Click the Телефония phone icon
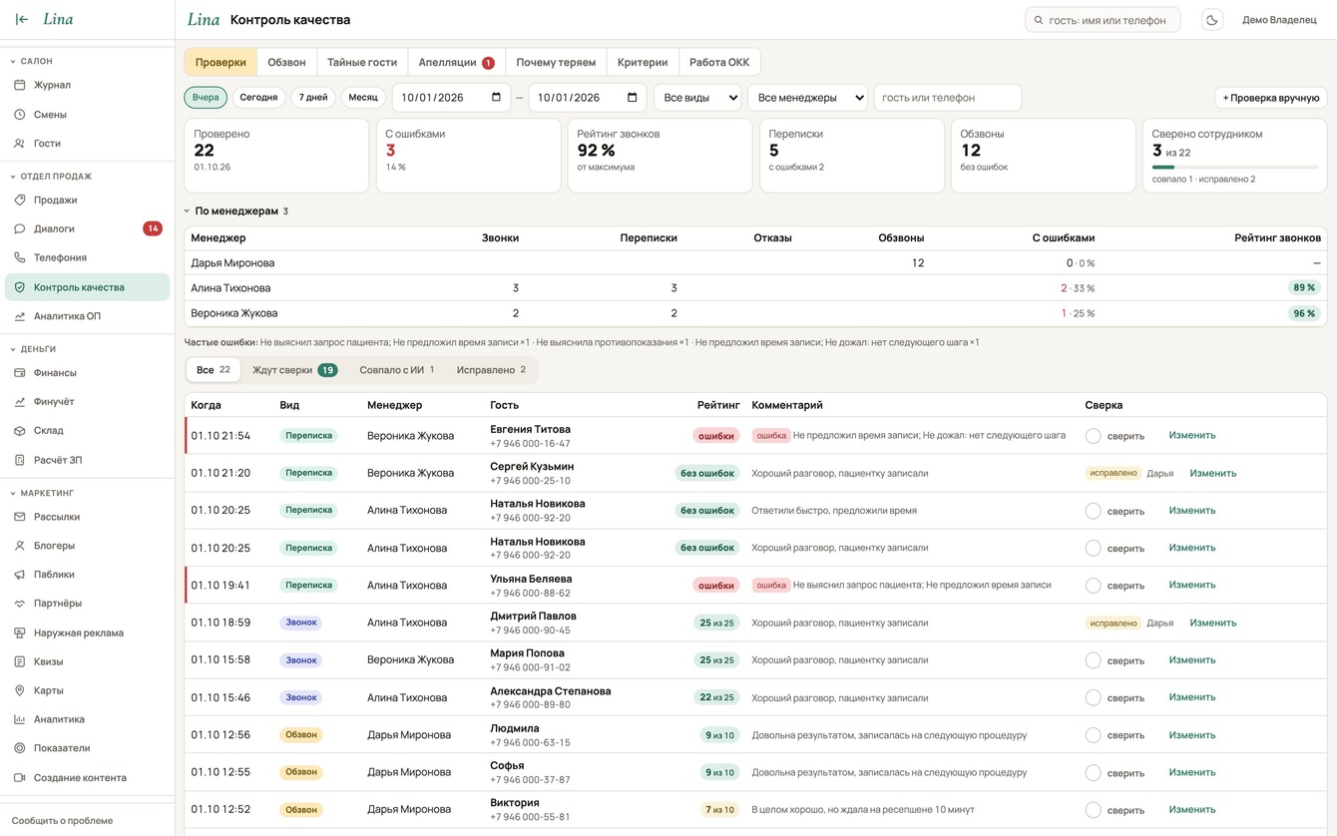This screenshot has width=1337, height=836. pyautogui.click(x=19, y=258)
